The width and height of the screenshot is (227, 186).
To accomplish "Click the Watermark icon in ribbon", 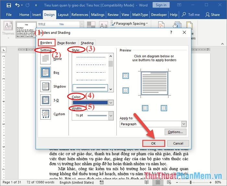I will [x=161, y=25].
